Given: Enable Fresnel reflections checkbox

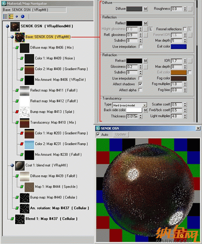Looking at the screenshot, I should [x=185, y=29].
